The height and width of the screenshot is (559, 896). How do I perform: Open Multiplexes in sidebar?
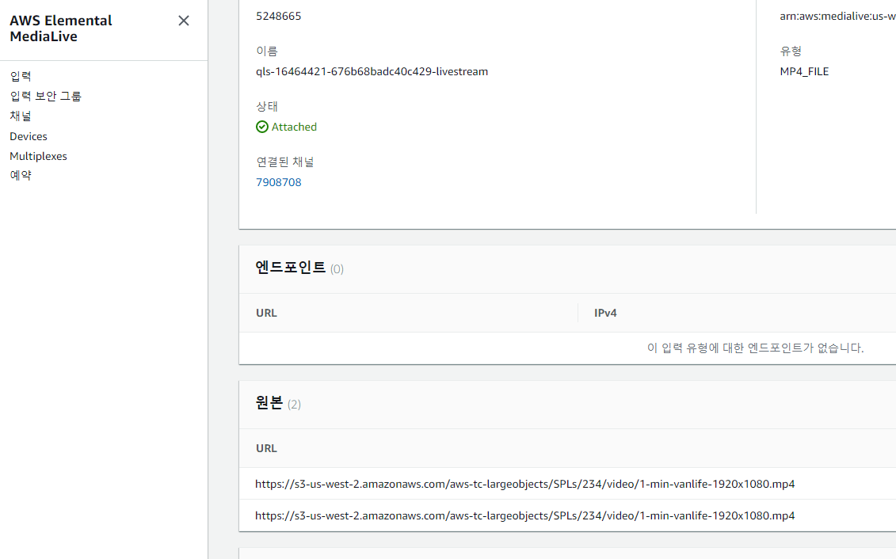click(x=38, y=156)
